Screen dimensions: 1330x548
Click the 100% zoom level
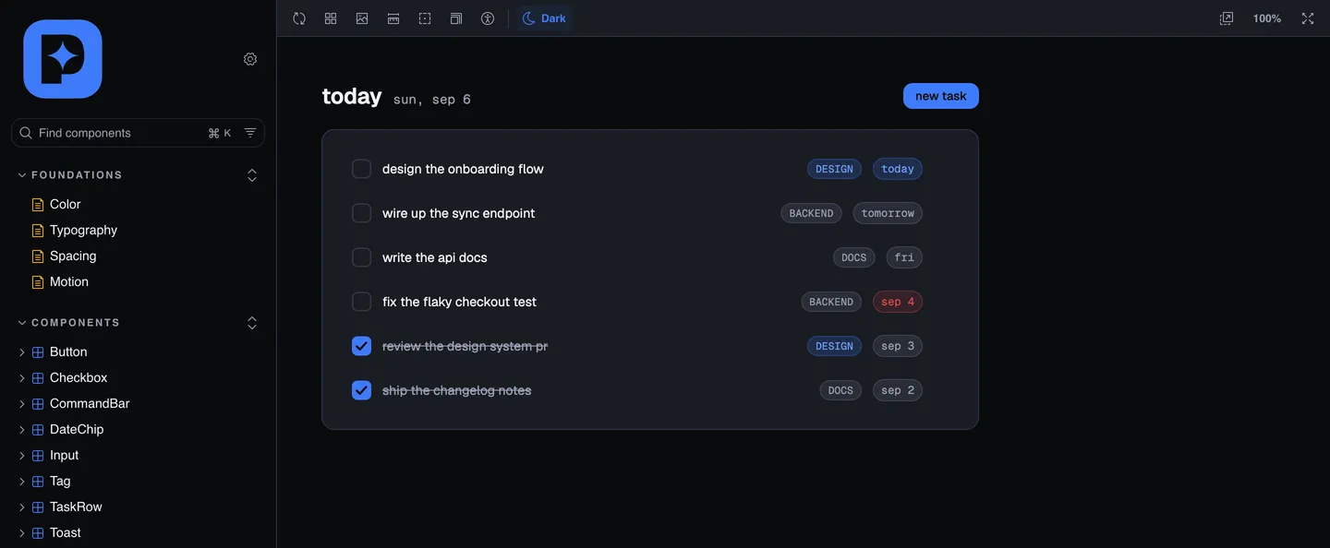(1267, 18)
